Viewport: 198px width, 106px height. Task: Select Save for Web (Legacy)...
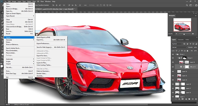pyautogui.click(x=51, y=47)
